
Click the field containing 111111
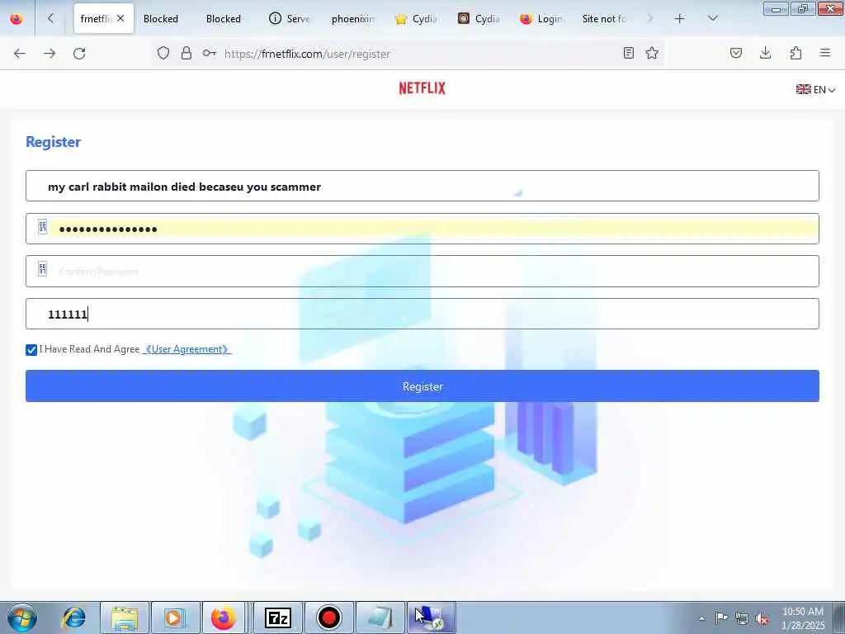tap(422, 314)
